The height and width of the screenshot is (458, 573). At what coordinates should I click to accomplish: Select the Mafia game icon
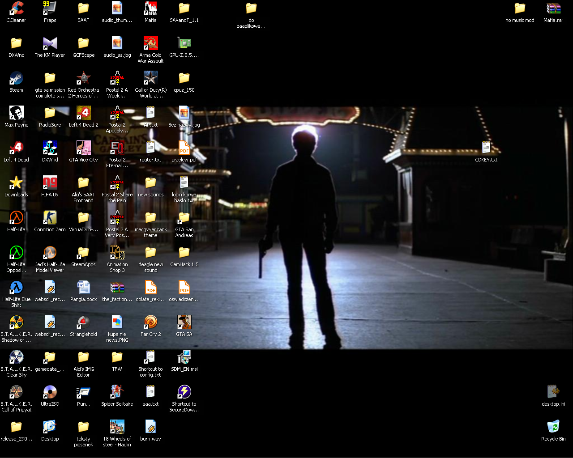point(150,8)
